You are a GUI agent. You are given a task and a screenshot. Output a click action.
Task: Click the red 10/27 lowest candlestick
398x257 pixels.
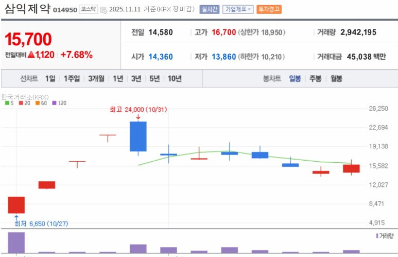pyautogui.click(x=16, y=205)
